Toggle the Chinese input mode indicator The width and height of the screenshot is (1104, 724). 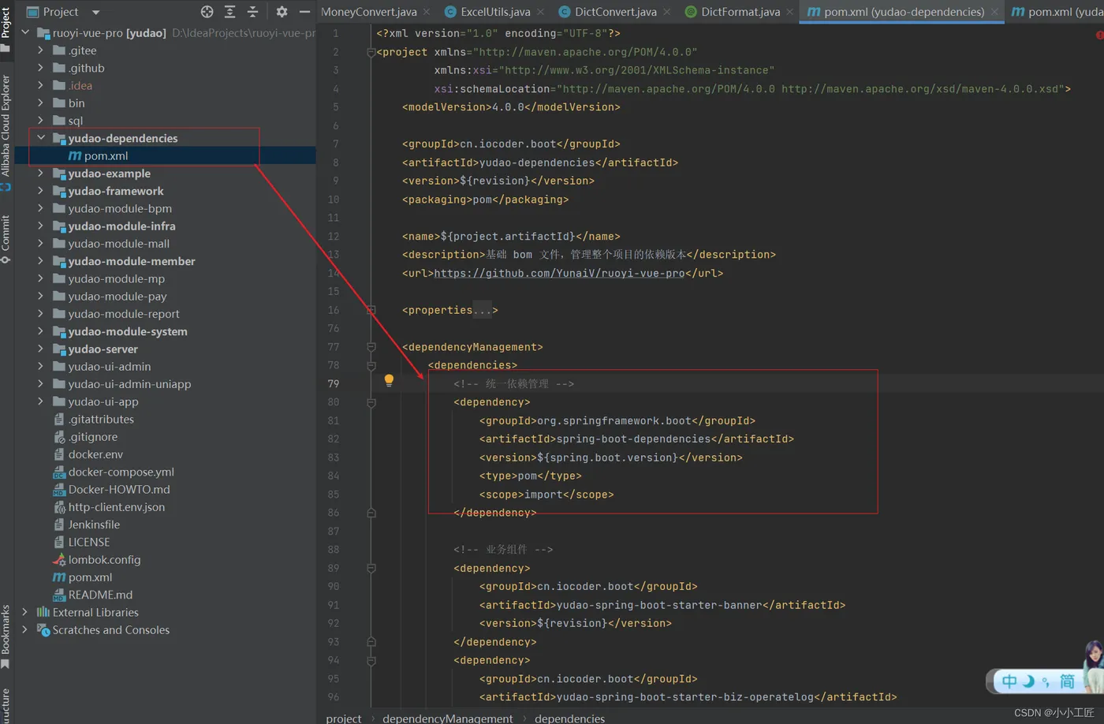click(x=1009, y=681)
